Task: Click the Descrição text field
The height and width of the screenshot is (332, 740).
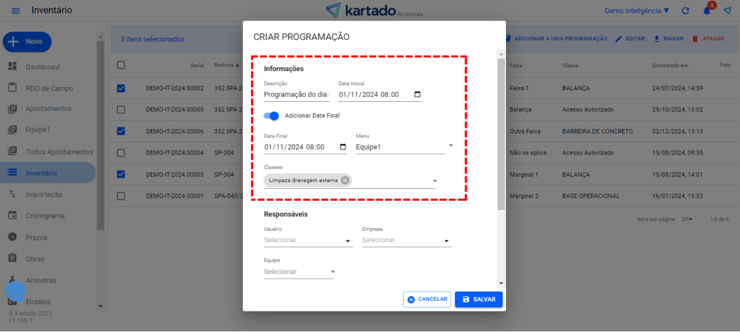Action: pos(296,94)
